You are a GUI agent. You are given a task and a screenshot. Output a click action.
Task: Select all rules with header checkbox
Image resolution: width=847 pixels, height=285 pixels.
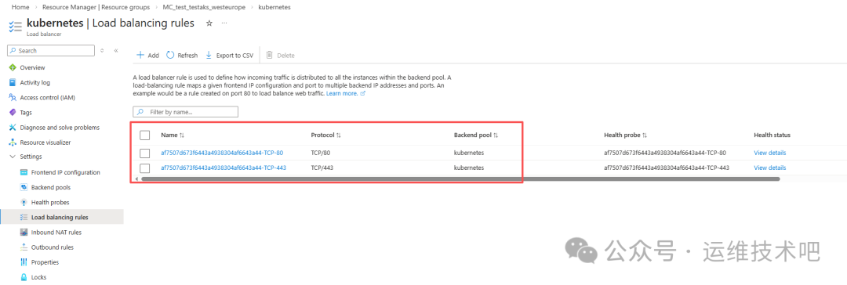[145, 135]
